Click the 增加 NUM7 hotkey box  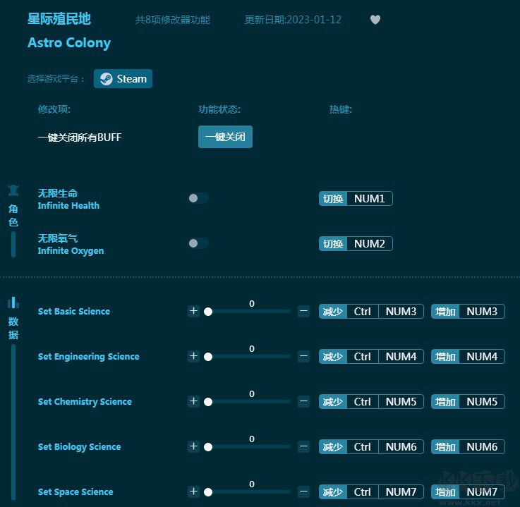tap(468, 491)
